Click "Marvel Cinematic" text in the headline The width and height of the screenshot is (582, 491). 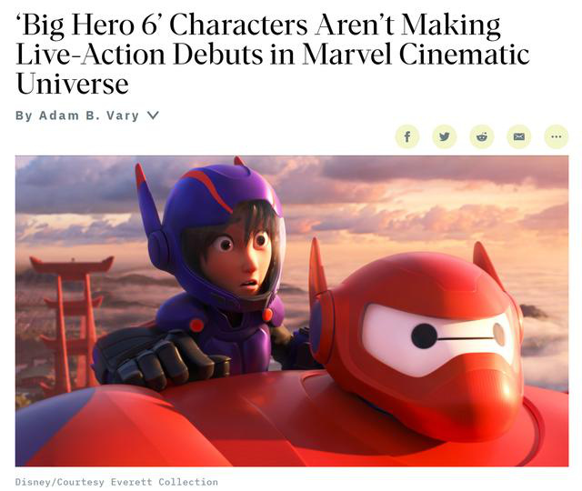pyautogui.click(x=416, y=55)
